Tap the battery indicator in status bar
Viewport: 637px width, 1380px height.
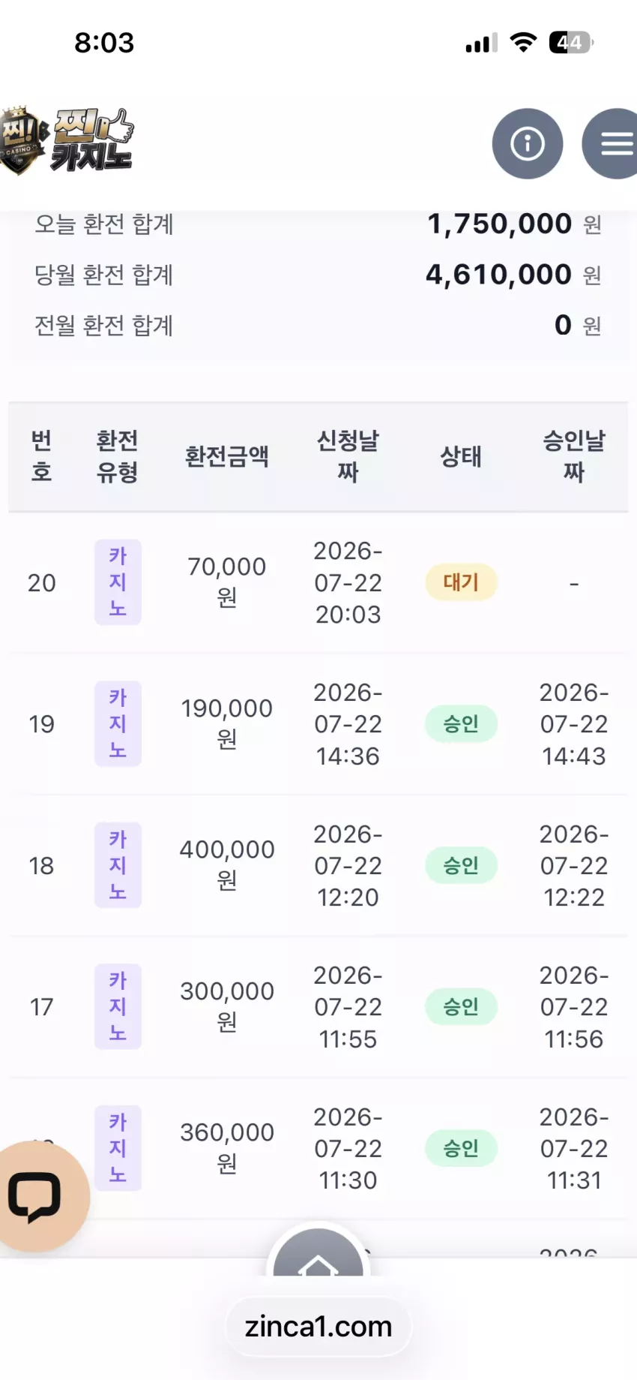point(571,43)
